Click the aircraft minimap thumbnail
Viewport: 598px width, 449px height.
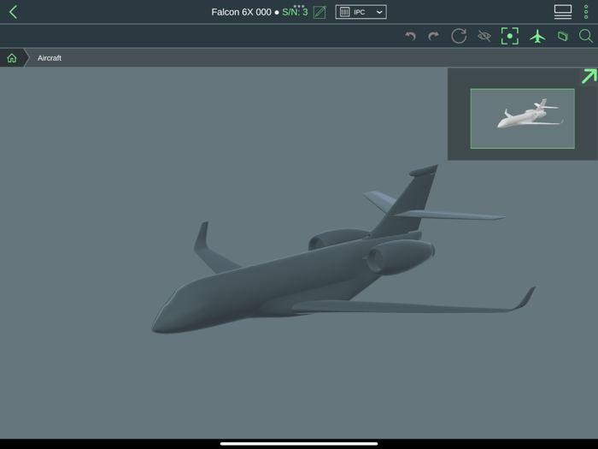[523, 118]
